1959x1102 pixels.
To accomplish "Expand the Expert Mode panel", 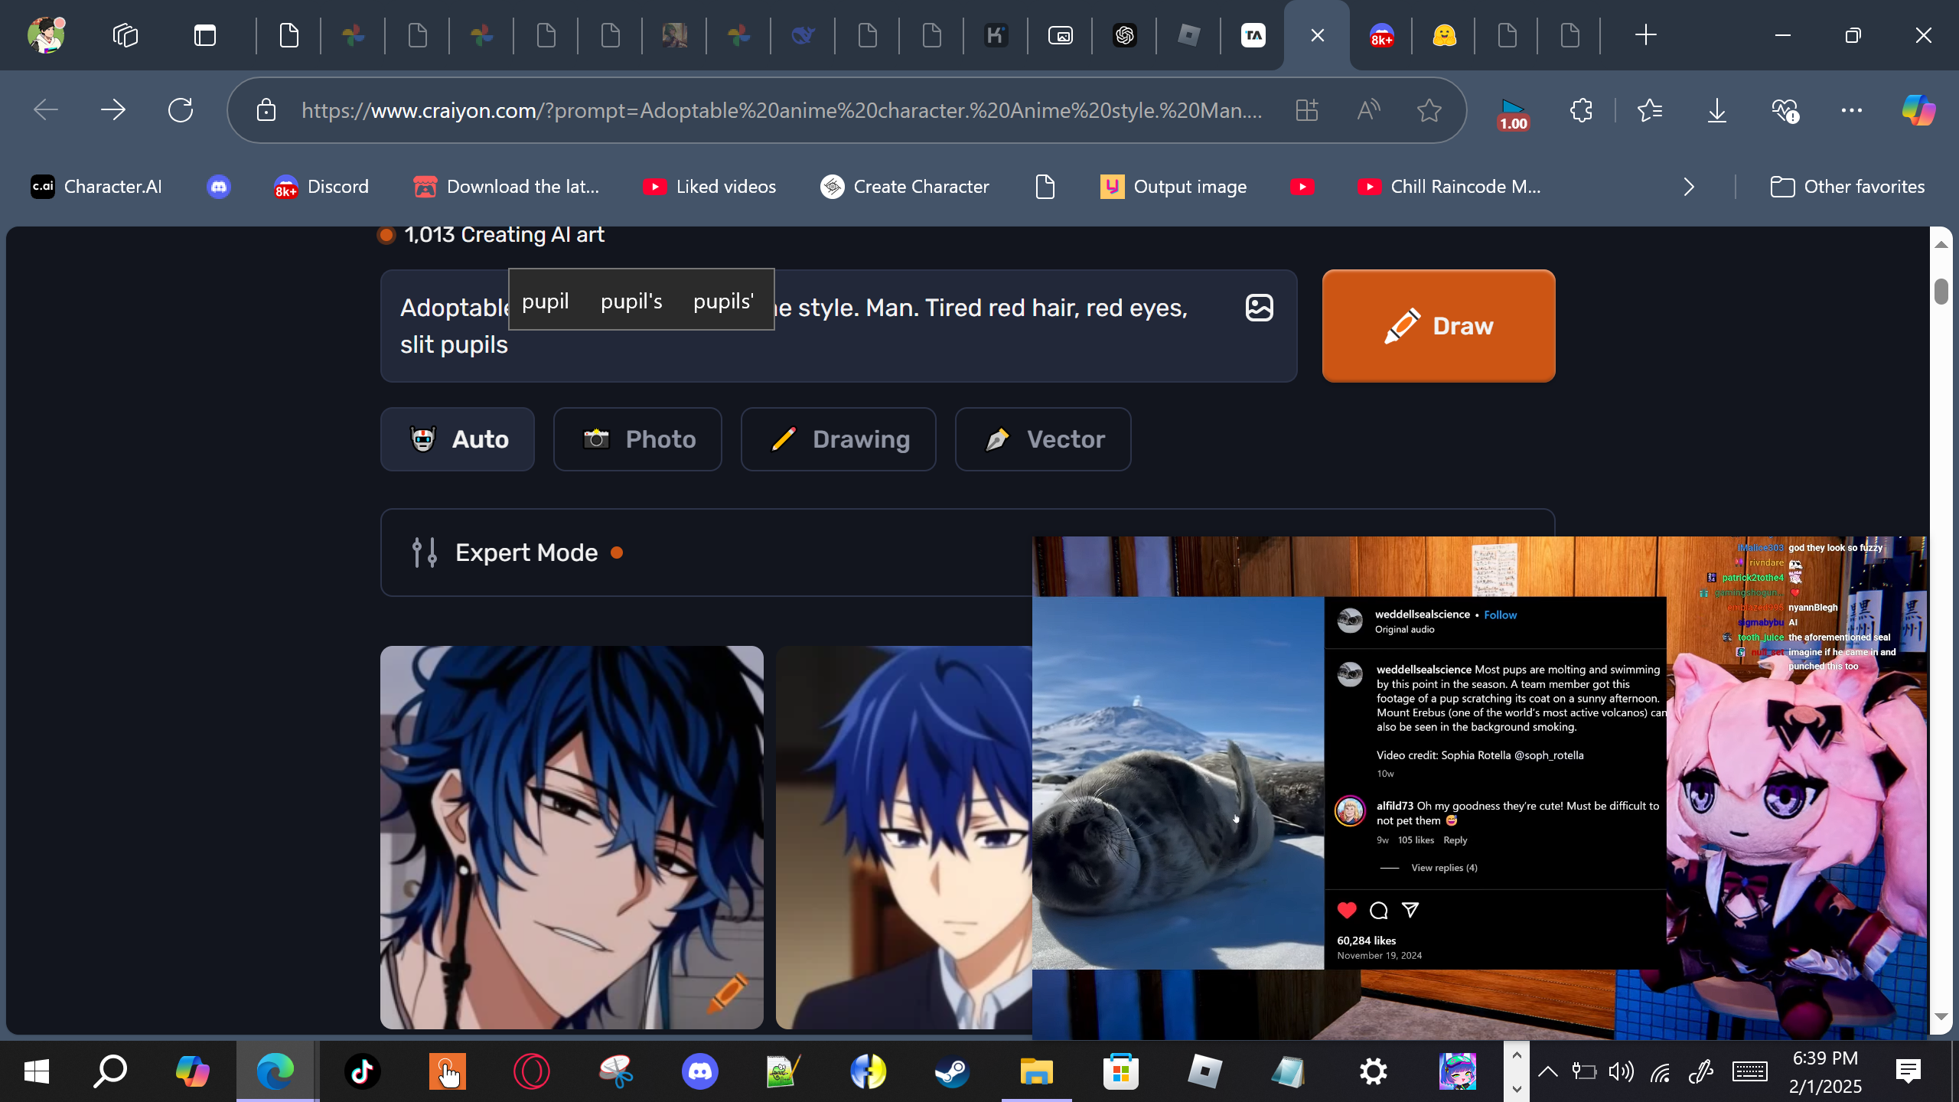I will pos(526,553).
